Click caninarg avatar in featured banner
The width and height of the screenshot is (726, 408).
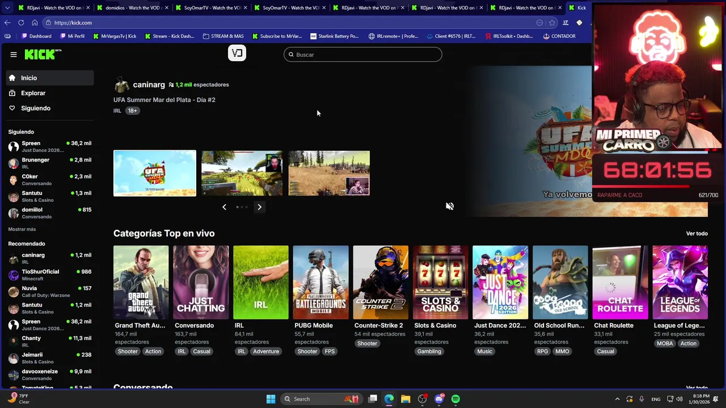(121, 85)
